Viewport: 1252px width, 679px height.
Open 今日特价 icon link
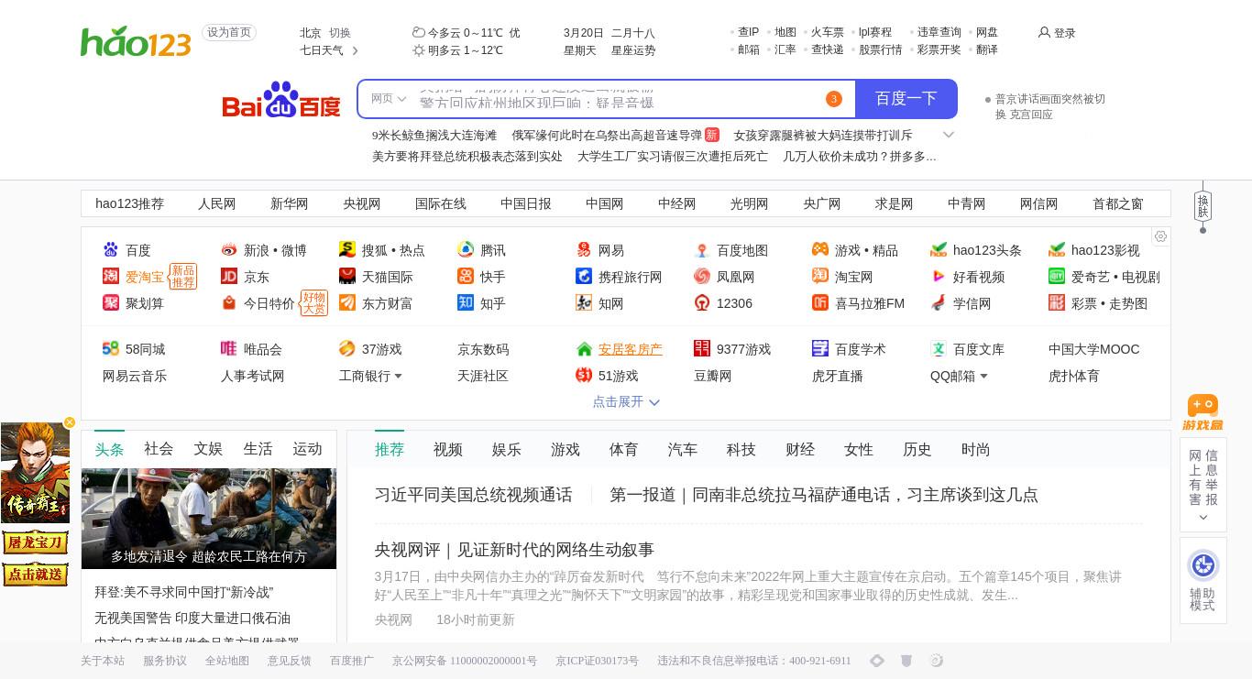tap(229, 303)
